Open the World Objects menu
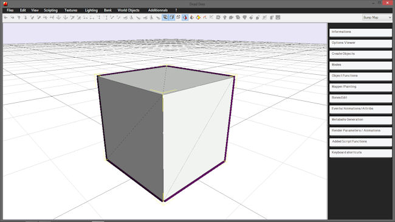Viewport: 395px width, 222px height. click(128, 10)
